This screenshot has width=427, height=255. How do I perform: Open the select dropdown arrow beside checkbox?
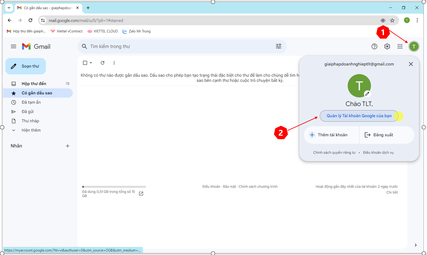click(x=91, y=63)
